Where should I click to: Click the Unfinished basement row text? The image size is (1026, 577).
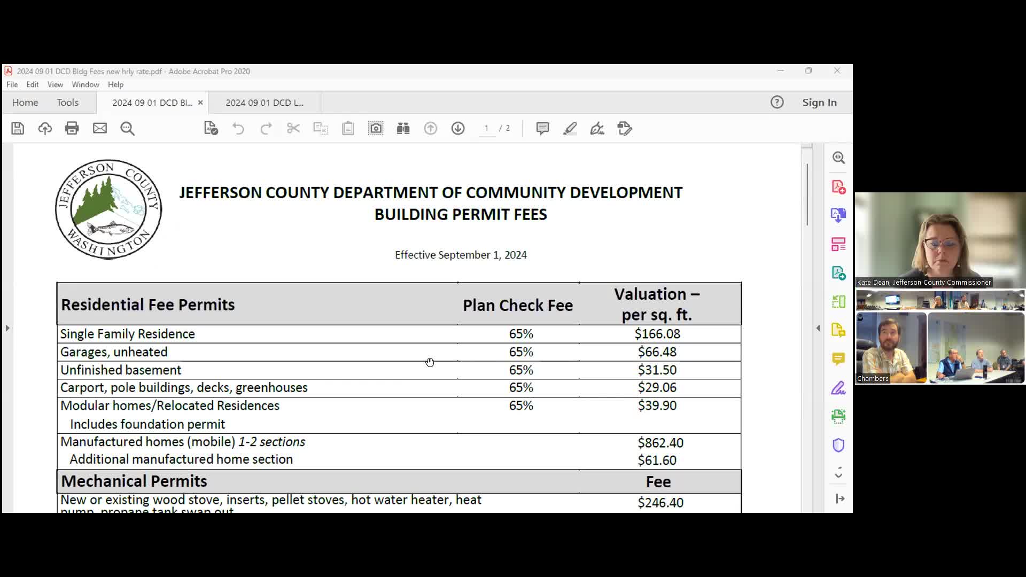(121, 370)
